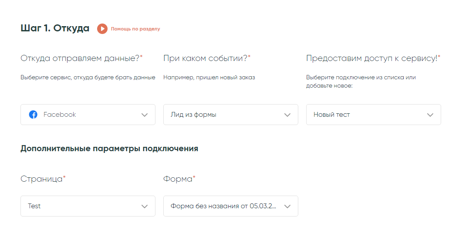
Task: Select the "Facebook" text in the service combo box
Action: pos(60,115)
